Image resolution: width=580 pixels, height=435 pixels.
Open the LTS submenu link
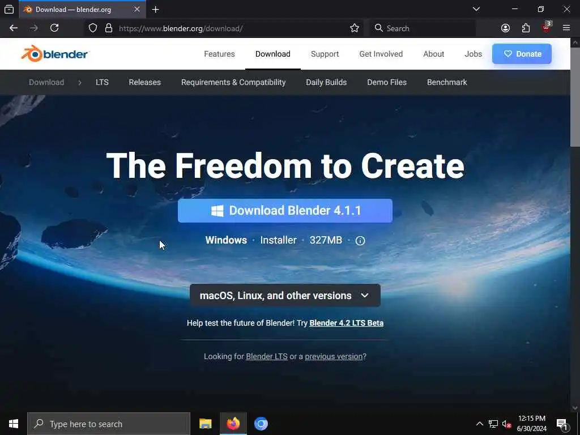coord(102,82)
